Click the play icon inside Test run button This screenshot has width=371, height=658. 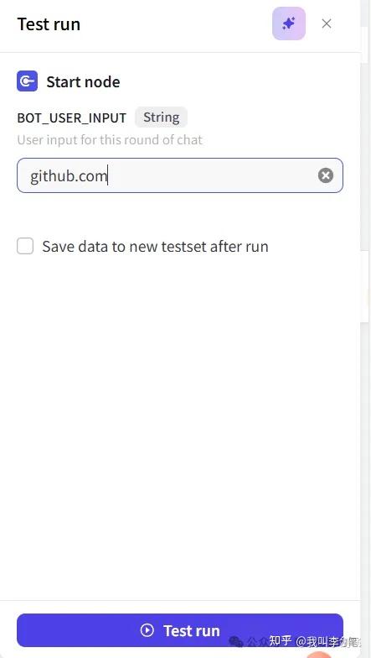[147, 629]
